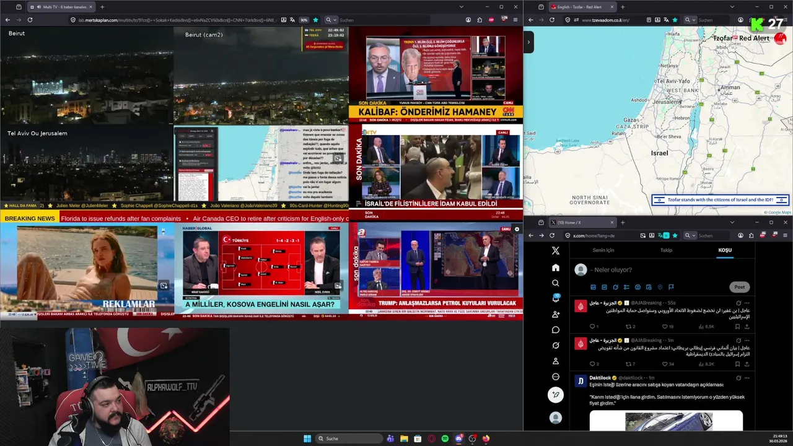
Task: Open Grok icon in X sidebar
Action: click(556, 345)
